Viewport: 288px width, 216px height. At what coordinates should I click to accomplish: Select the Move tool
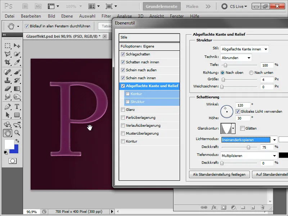click(x=17, y=45)
